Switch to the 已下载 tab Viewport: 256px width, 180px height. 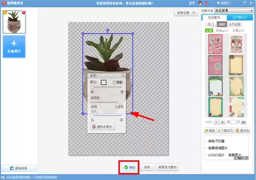coord(238,17)
